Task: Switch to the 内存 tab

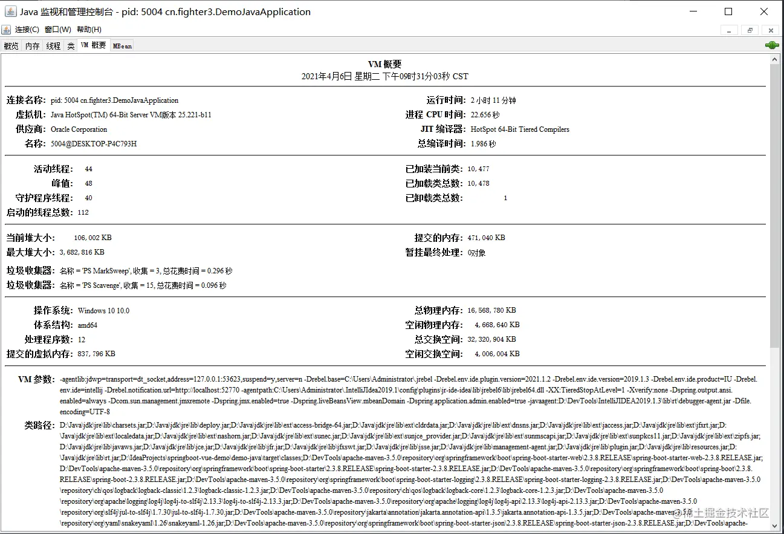Action: tap(33, 46)
